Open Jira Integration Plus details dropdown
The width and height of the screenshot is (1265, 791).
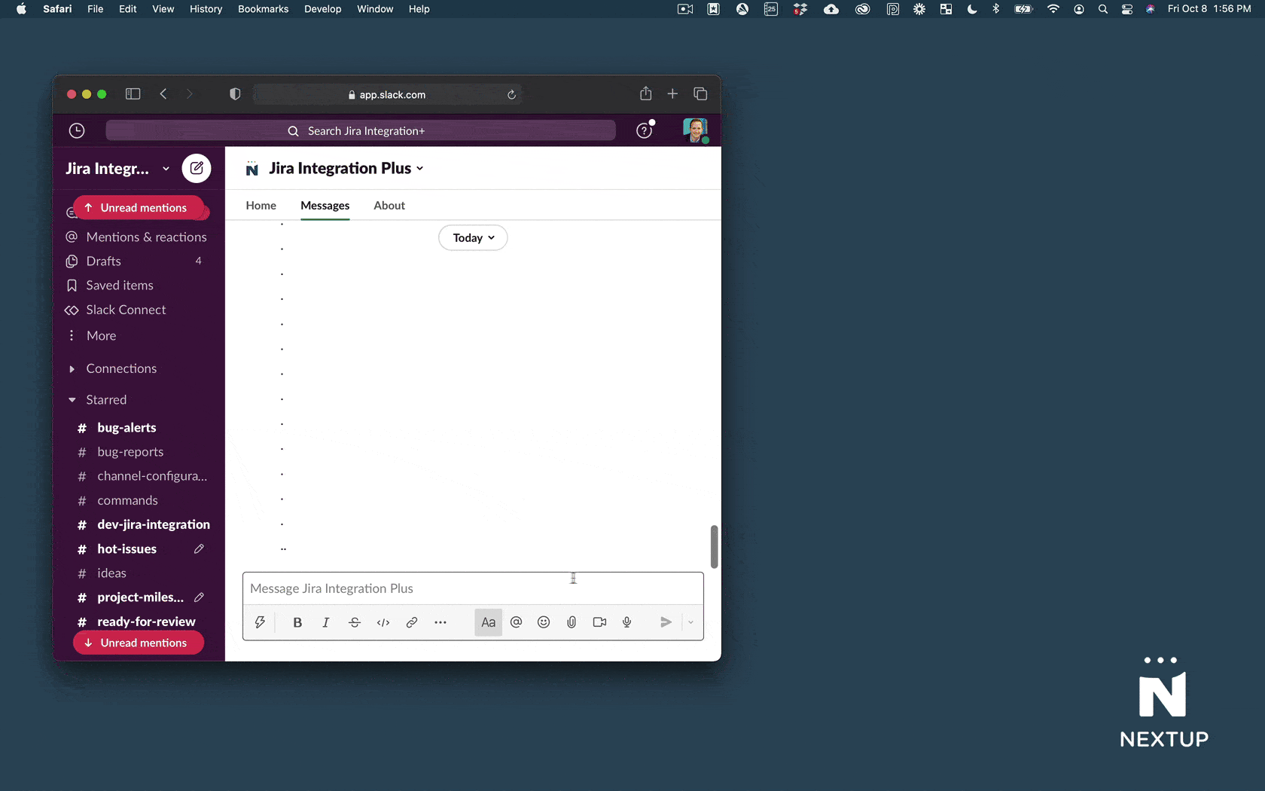click(x=346, y=168)
